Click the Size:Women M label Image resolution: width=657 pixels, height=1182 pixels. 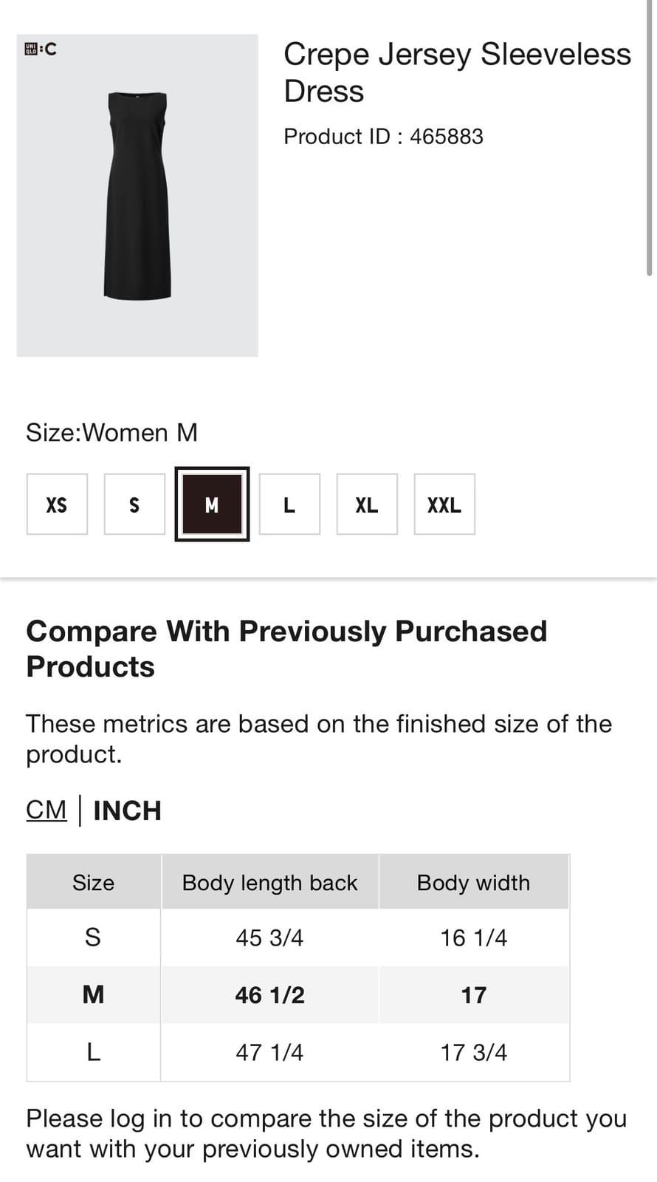[112, 432]
